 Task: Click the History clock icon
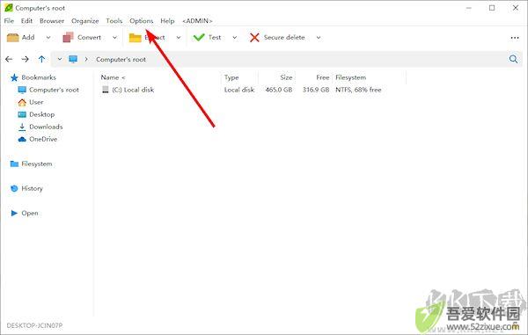[14, 188]
